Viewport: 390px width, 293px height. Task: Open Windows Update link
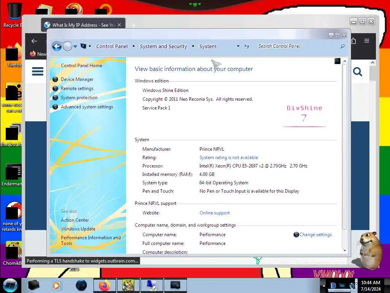pyautogui.click(x=78, y=229)
